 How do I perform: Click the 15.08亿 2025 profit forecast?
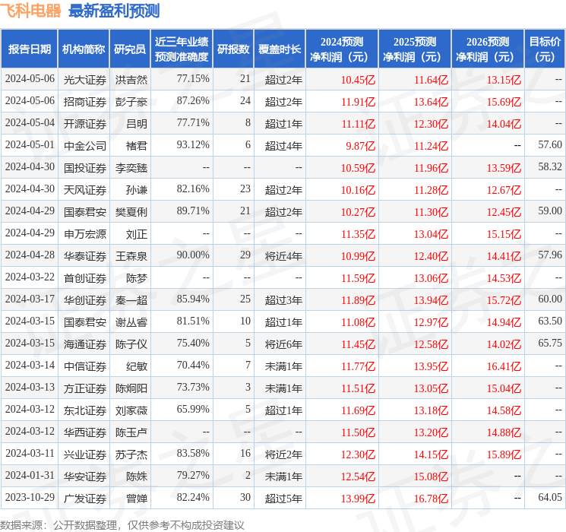click(x=431, y=477)
